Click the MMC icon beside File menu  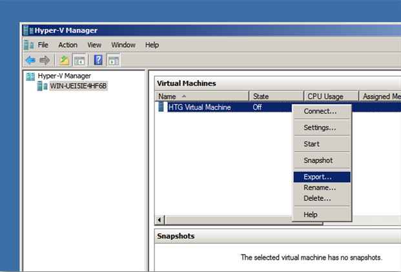28,45
